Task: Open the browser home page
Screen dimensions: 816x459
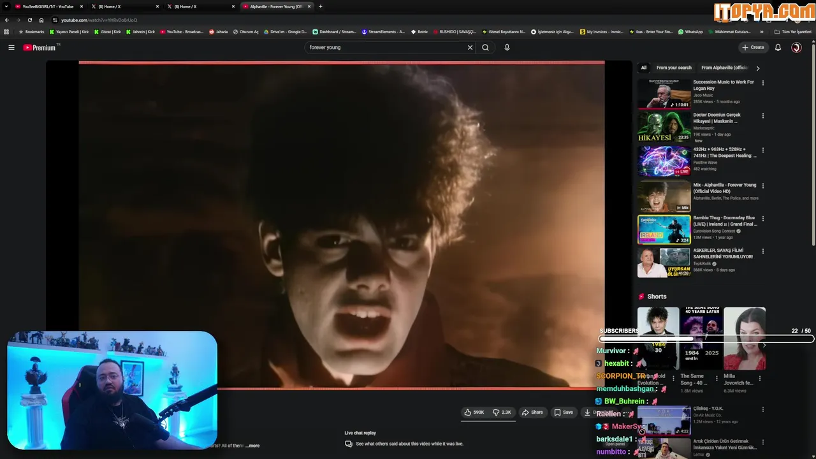Action: 41,20
